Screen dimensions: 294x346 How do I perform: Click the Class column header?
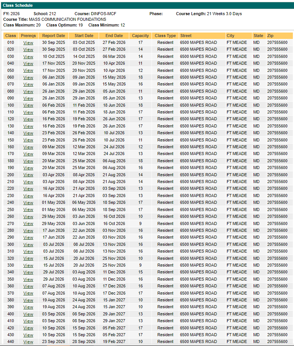tap(11, 36)
